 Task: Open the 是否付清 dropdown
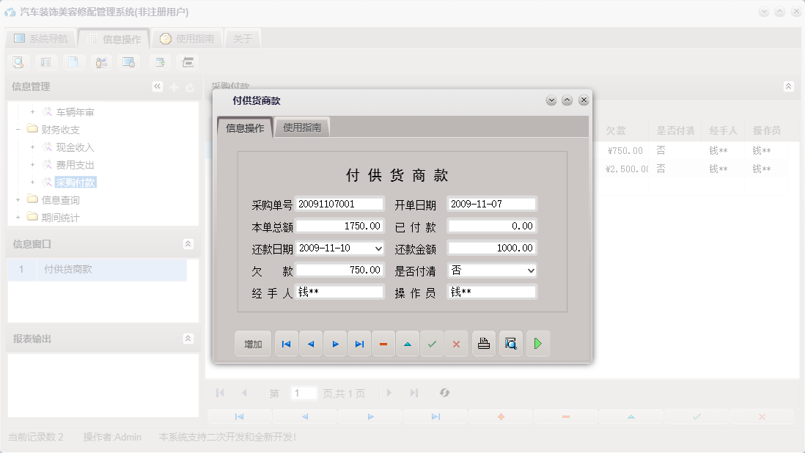tap(529, 270)
